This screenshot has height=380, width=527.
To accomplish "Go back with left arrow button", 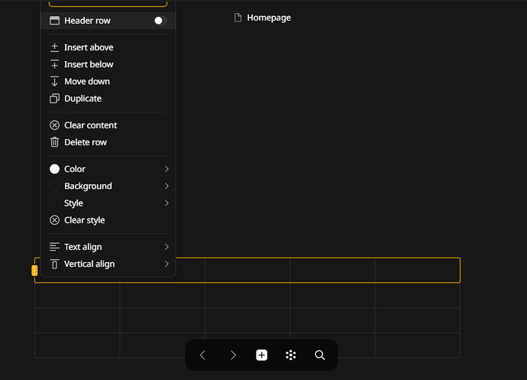I will coord(202,355).
